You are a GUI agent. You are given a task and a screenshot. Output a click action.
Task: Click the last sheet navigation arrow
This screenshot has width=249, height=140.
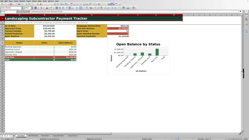point(10,136)
